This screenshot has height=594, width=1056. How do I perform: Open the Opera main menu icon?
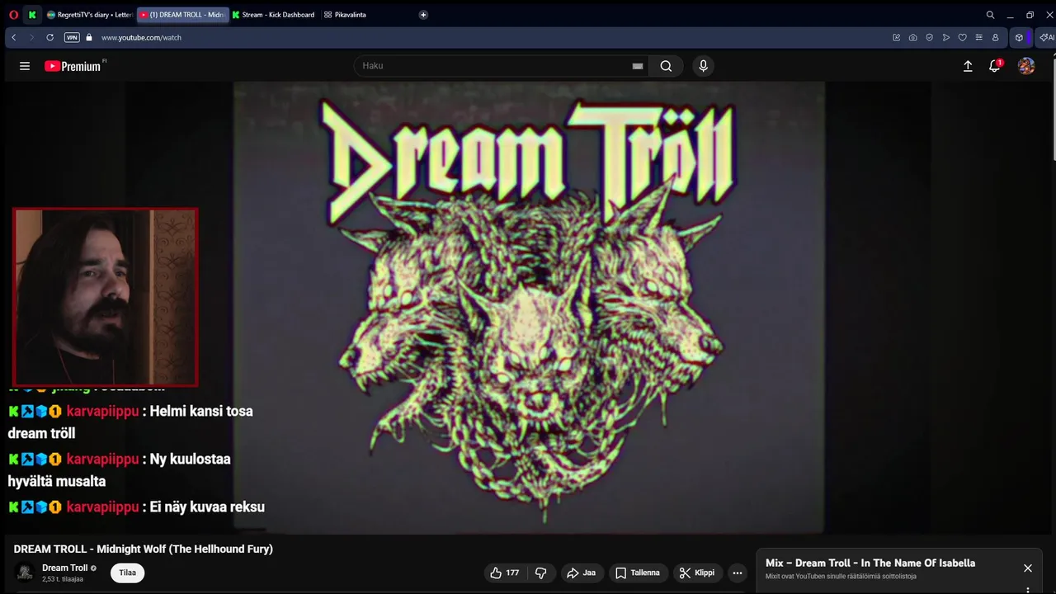[13, 15]
